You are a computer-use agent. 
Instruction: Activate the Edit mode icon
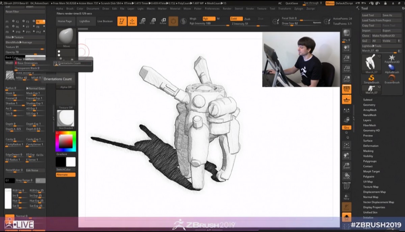point(122,21)
